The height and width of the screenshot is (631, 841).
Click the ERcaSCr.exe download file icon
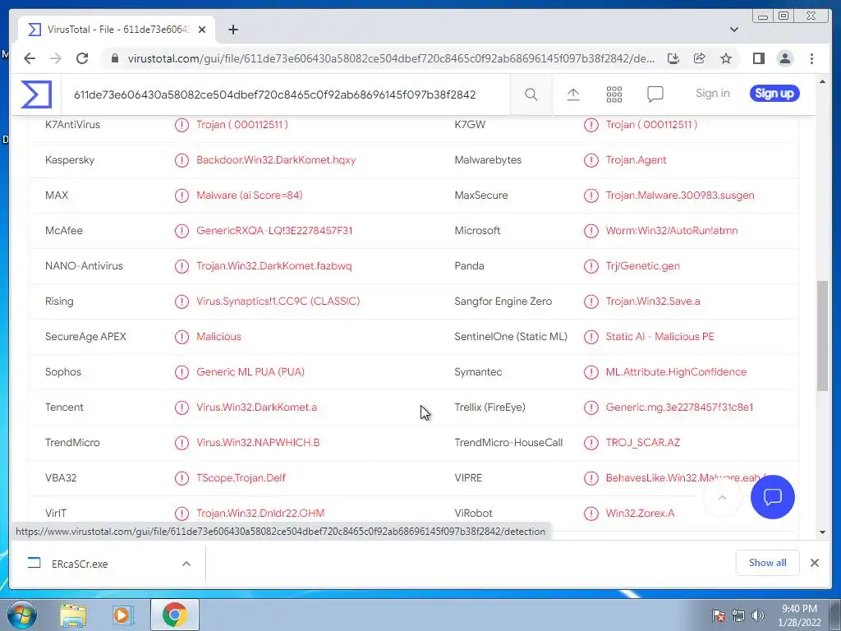coord(34,563)
